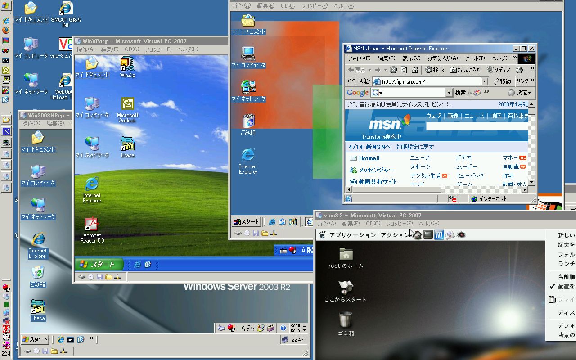Open Microsoft Outlook icon on XP desktop
576x360 pixels.
(x=127, y=104)
